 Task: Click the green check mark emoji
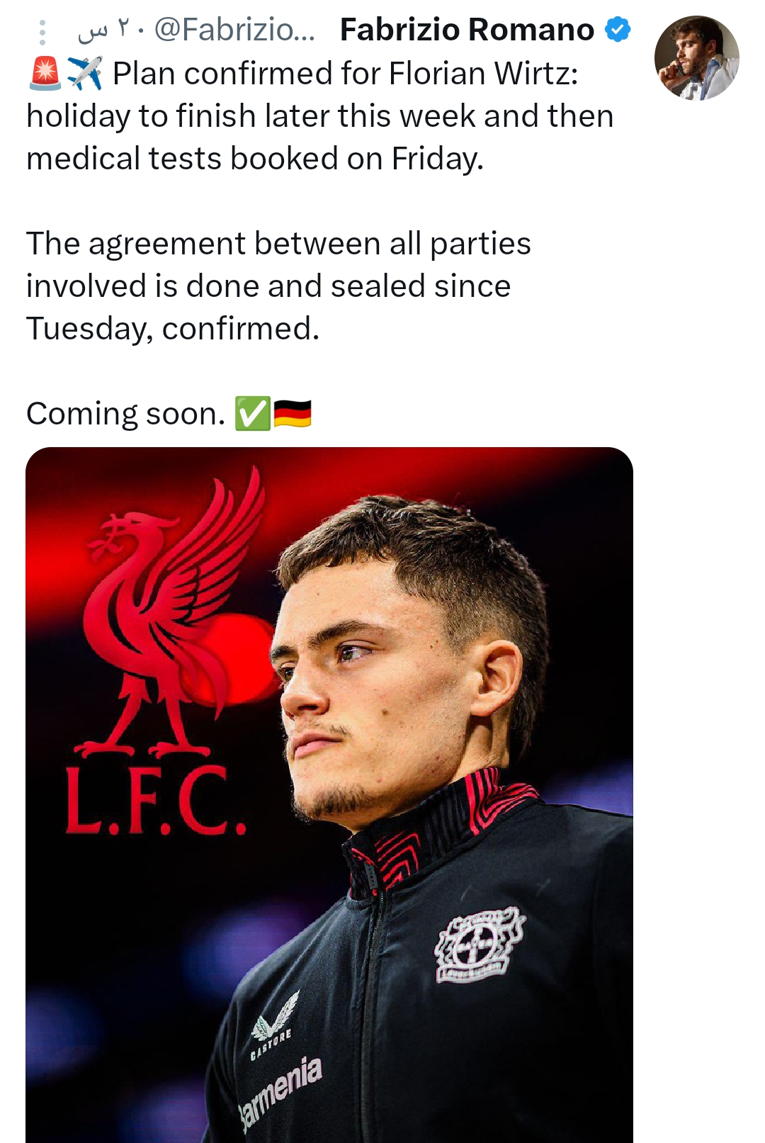[x=252, y=414]
